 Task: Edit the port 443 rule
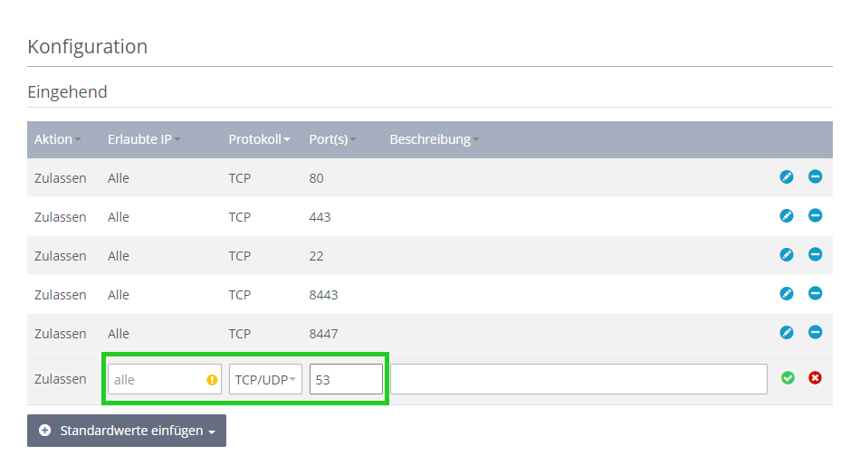tap(787, 216)
